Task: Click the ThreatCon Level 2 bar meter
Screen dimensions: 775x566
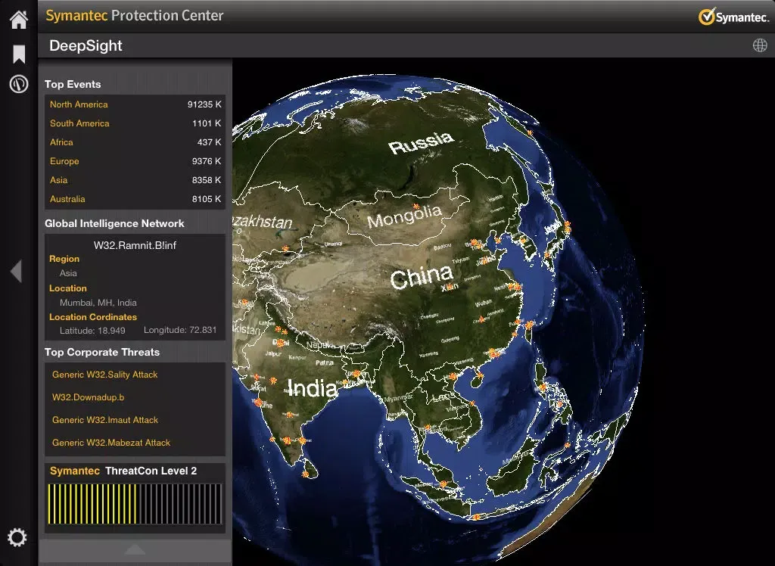Action: [135, 504]
